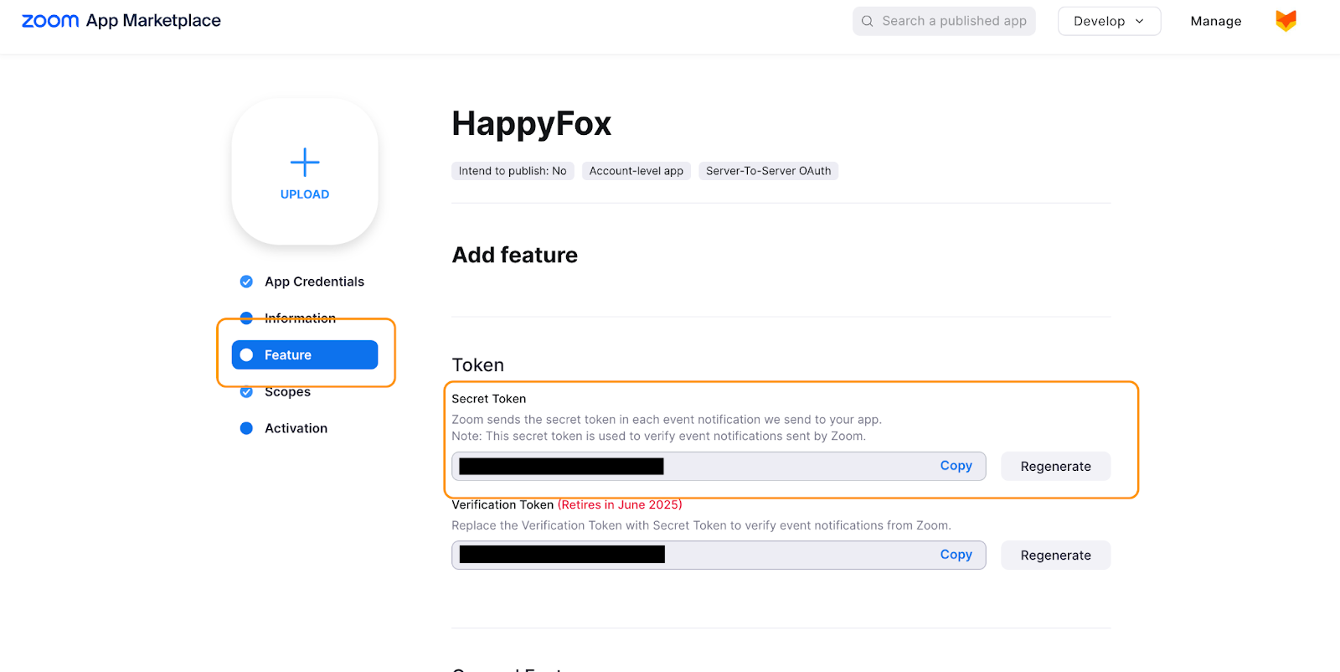The image size is (1340, 672).
Task: Click the 'Token' section heading
Action: pyautogui.click(x=478, y=365)
